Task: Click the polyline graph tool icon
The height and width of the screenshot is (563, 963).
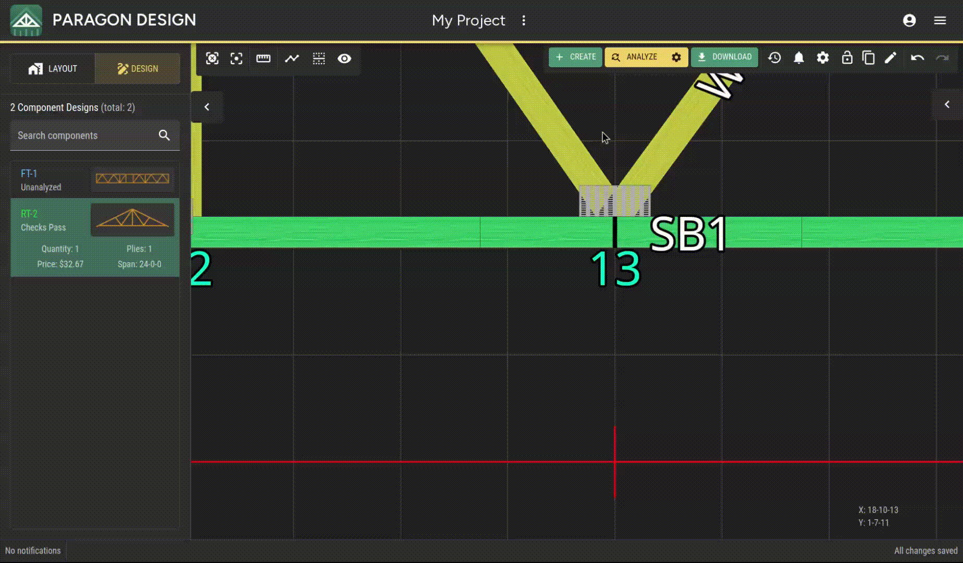Action: [x=292, y=58]
